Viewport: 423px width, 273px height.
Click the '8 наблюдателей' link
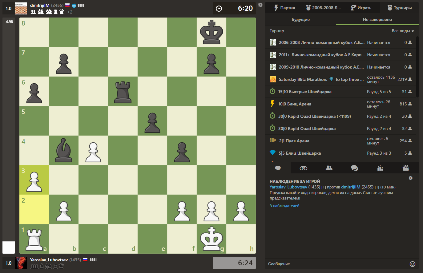click(284, 206)
